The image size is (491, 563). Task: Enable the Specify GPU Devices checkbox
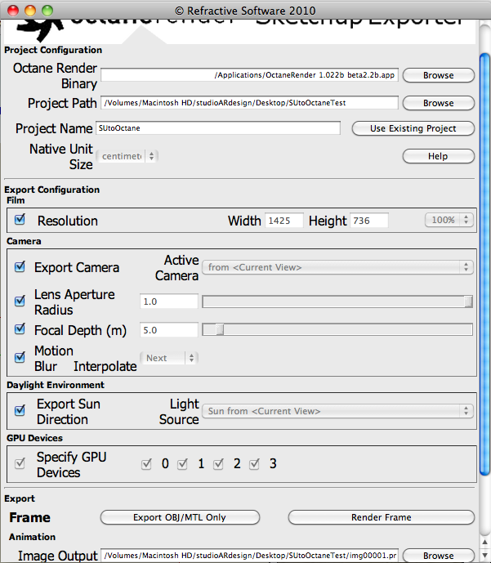[x=20, y=463]
